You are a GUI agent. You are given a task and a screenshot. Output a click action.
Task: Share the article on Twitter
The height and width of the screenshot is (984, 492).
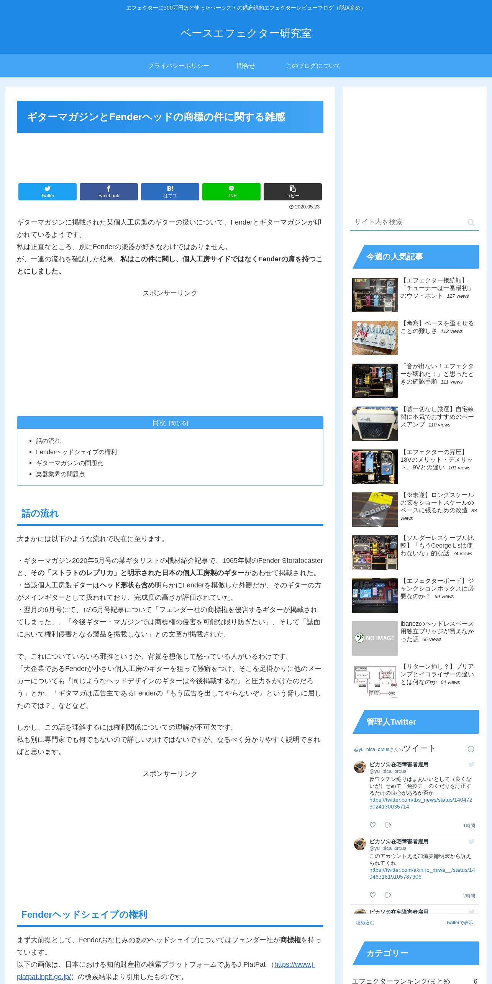coord(48,192)
